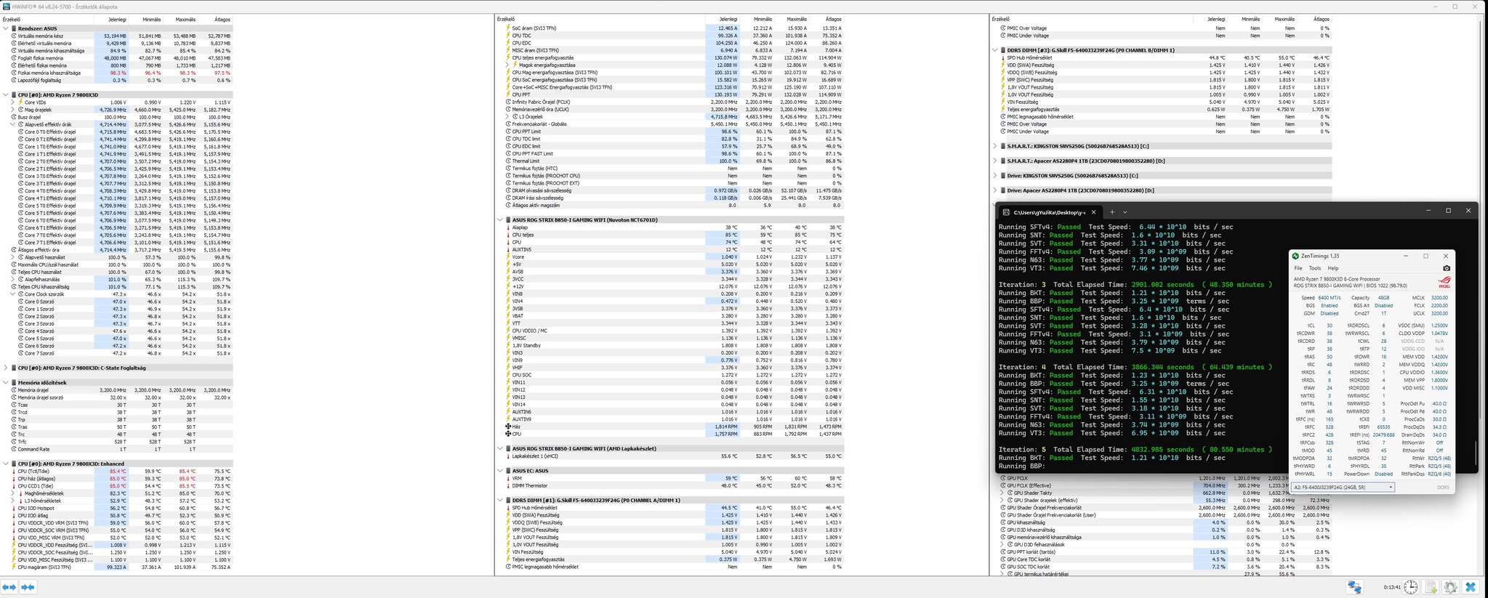The image size is (1488, 598).
Task: Collapse the Memória időzítések group
Action: [x=6, y=383]
